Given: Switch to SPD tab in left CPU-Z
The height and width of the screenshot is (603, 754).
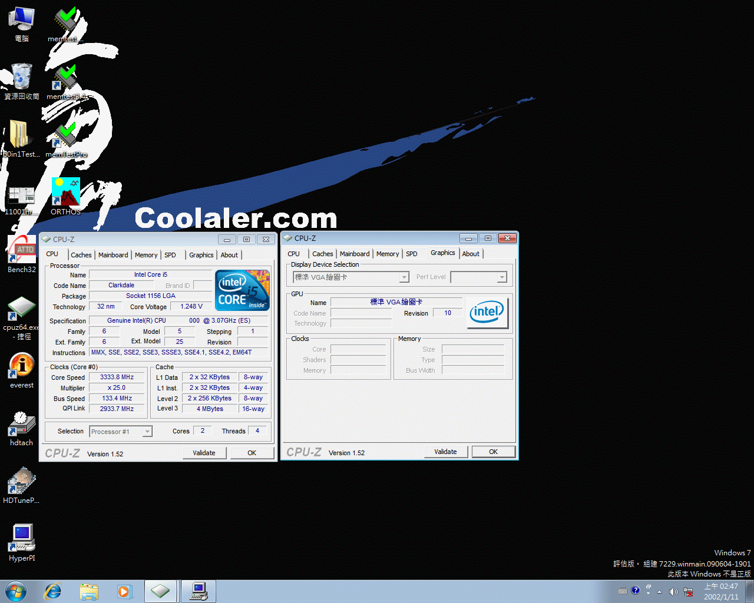Looking at the screenshot, I should pyautogui.click(x=170, y=255).
